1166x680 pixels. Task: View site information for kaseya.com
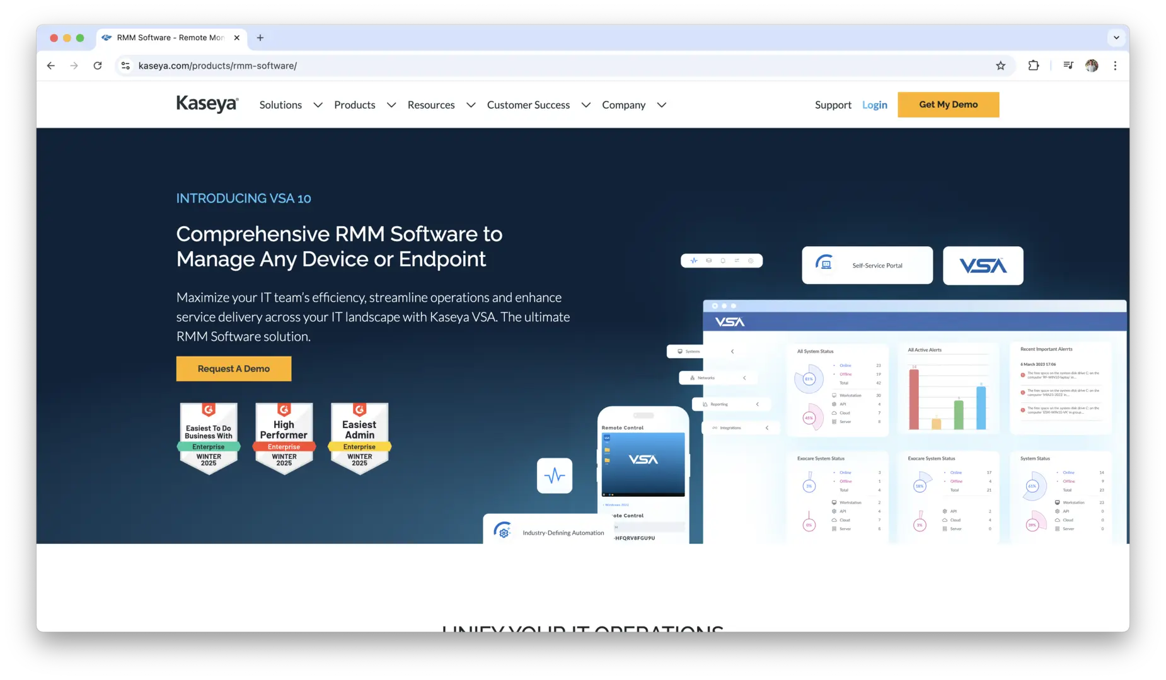click(126, 65)
